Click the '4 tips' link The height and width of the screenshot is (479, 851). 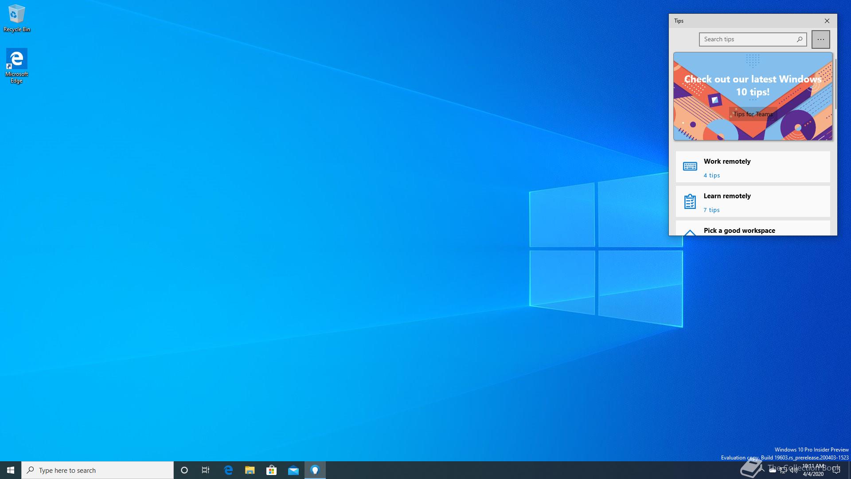(712, 175)
